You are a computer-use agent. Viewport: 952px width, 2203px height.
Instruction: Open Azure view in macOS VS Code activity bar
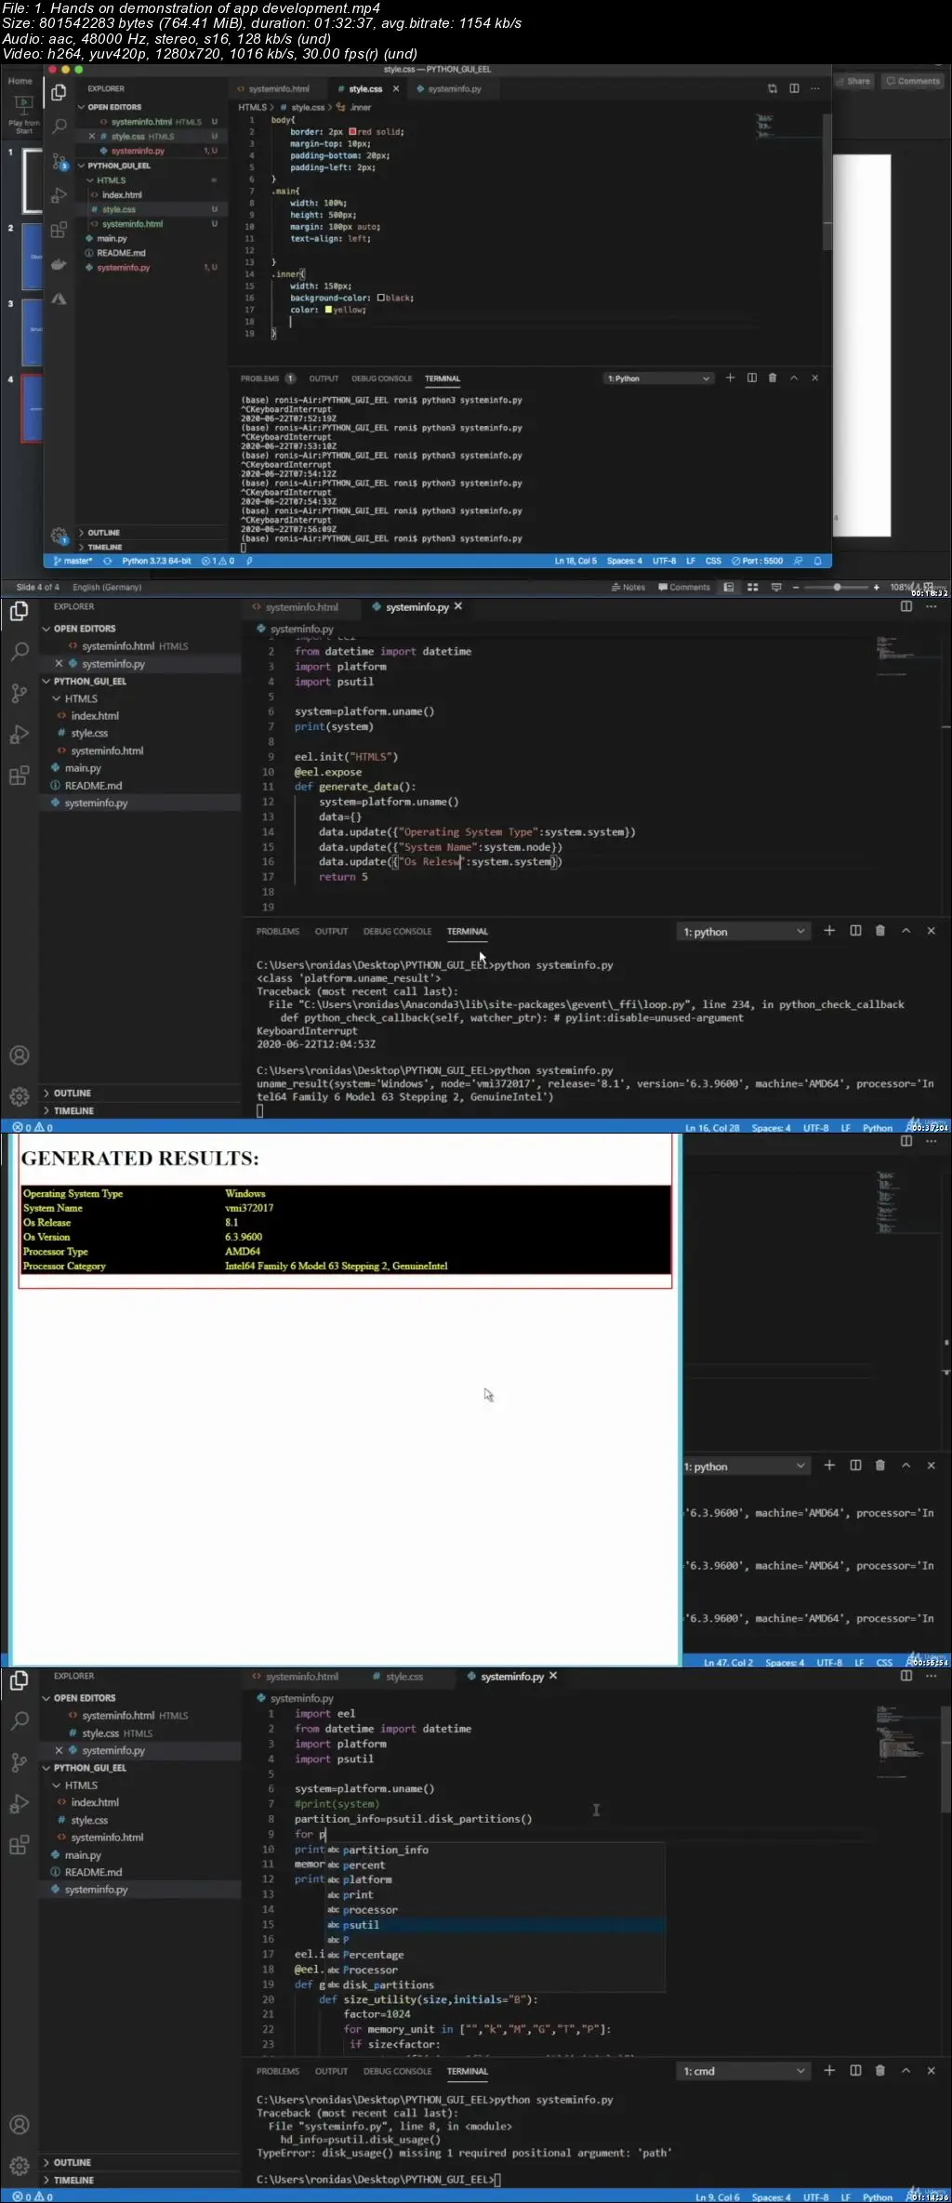pos(59,299)
